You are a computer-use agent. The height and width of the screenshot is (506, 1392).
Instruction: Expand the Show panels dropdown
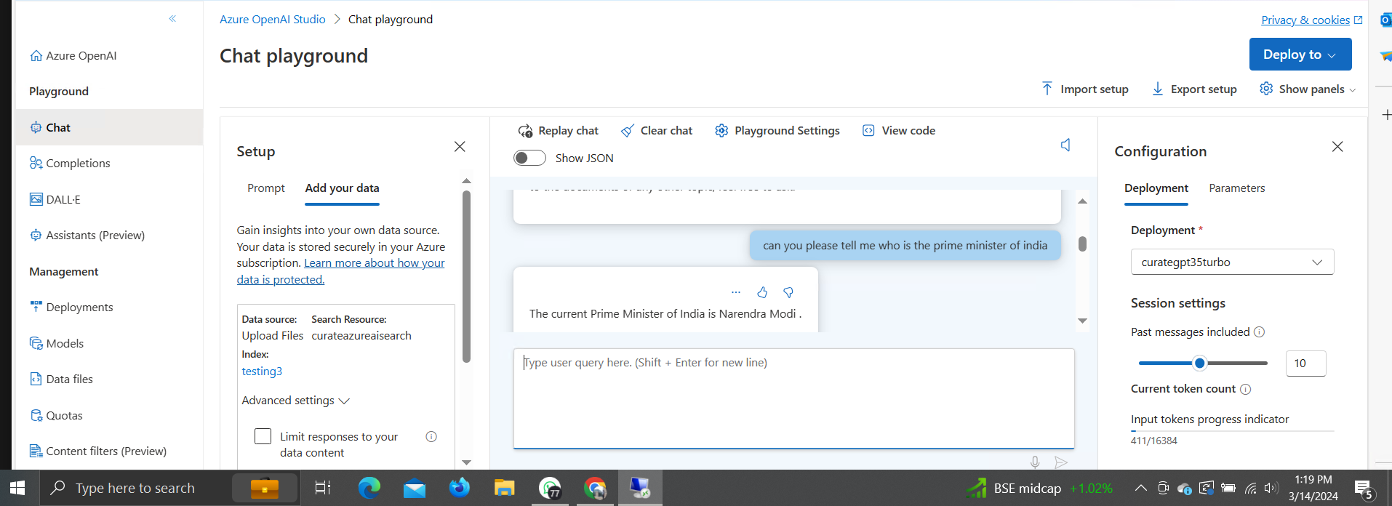tap(1308, 89)
